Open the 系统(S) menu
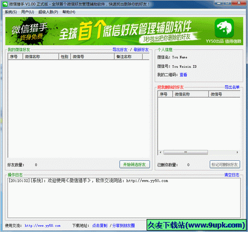This screenshot has height=232, width=248. coord(11,12)
